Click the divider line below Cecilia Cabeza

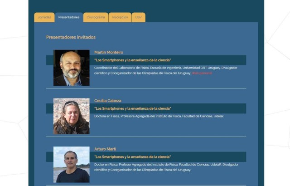[x=146, y=137]
